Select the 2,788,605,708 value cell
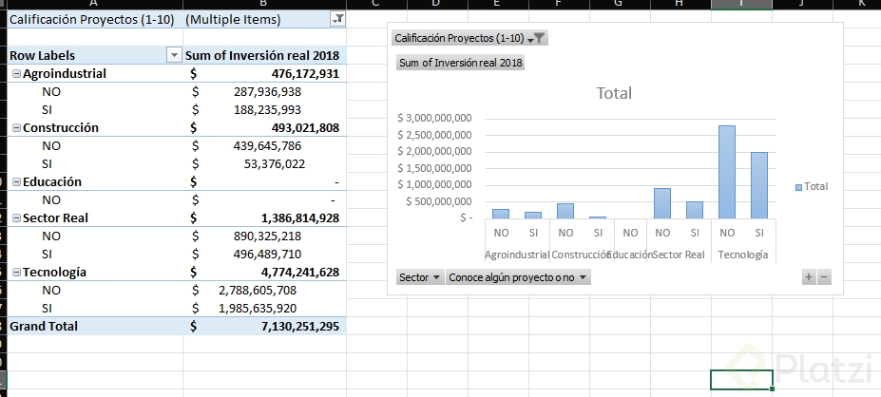Image resolution: width=881 pixels, height=397 pixels. (x=264, y=291)
